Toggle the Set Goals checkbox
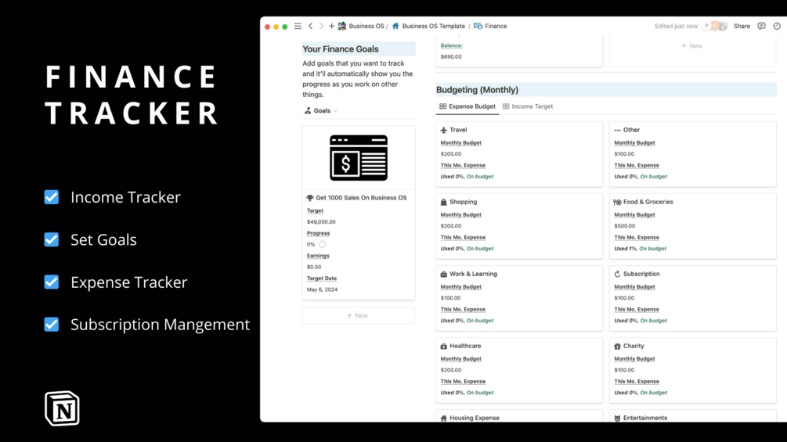787x442 pixels. (51, 239)
